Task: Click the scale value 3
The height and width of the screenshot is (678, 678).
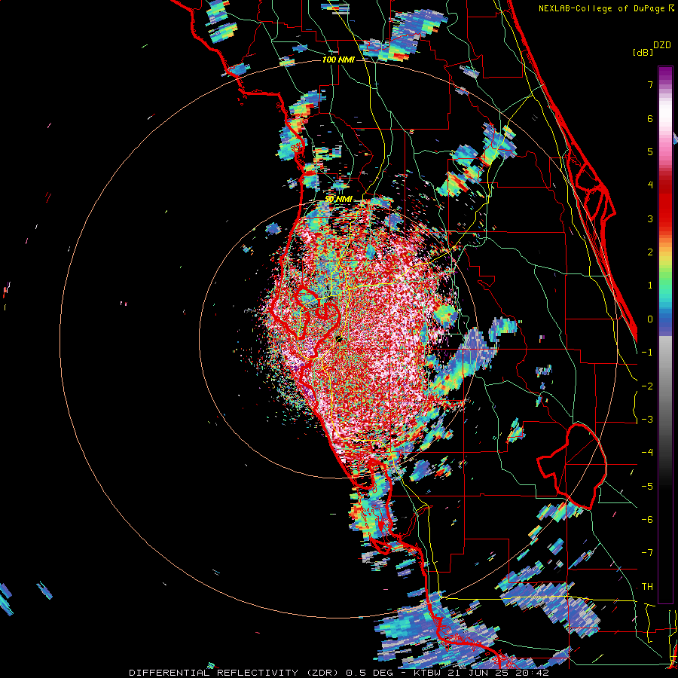Action: coord(650,218)
